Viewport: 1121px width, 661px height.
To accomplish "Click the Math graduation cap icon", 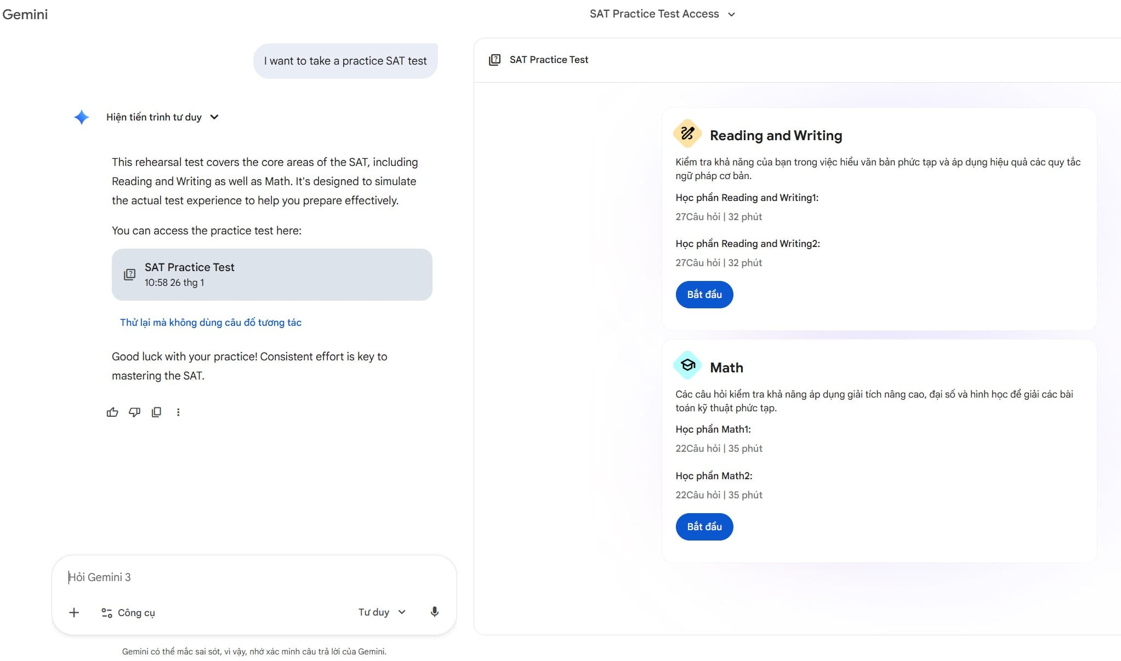I will point(687,365).
